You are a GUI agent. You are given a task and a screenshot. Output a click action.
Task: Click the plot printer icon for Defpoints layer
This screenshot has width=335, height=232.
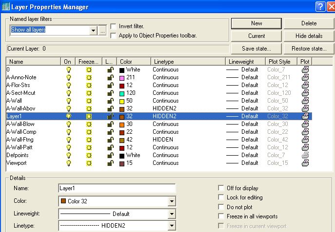point(305,155)
